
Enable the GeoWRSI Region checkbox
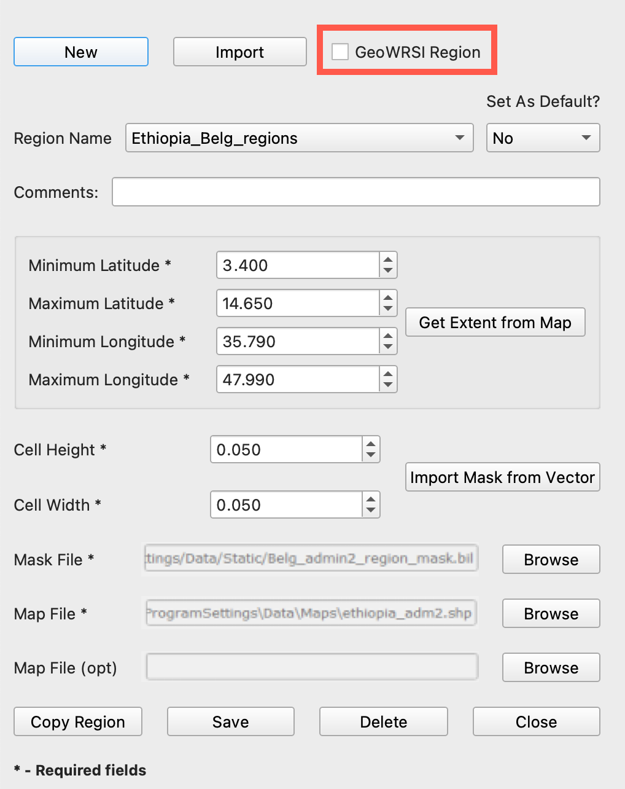click(x=341, y=52)
